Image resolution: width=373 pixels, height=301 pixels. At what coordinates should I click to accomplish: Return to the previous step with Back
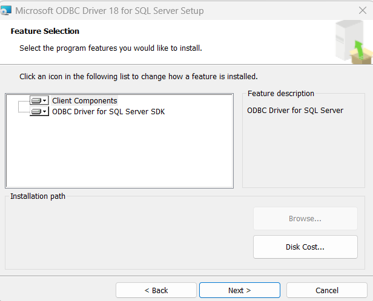(156, 290)
